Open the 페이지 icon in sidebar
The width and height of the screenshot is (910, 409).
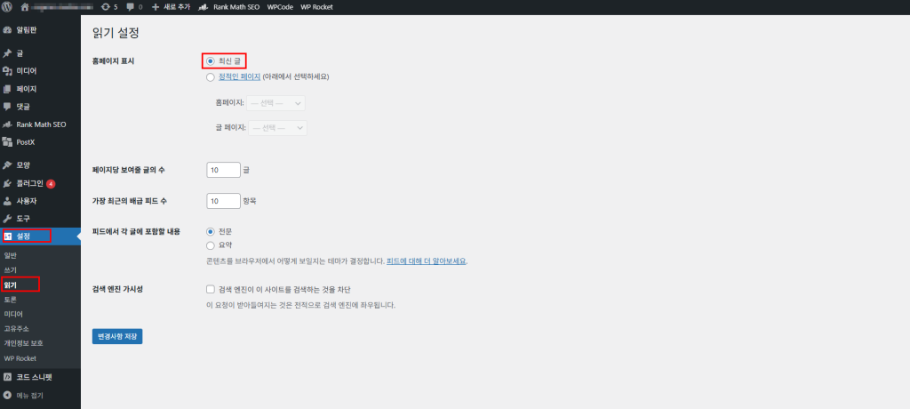[x=7, y=89]
